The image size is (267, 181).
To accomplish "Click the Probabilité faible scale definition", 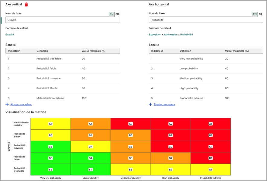I will [46, 68].
